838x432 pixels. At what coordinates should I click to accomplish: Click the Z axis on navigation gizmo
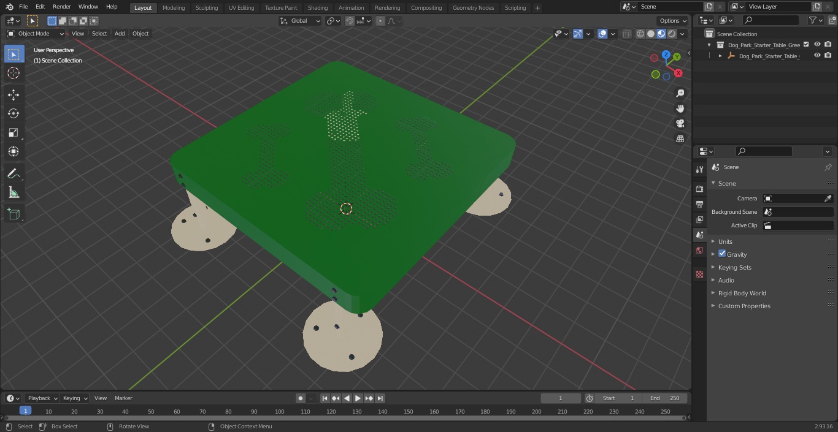666,55
